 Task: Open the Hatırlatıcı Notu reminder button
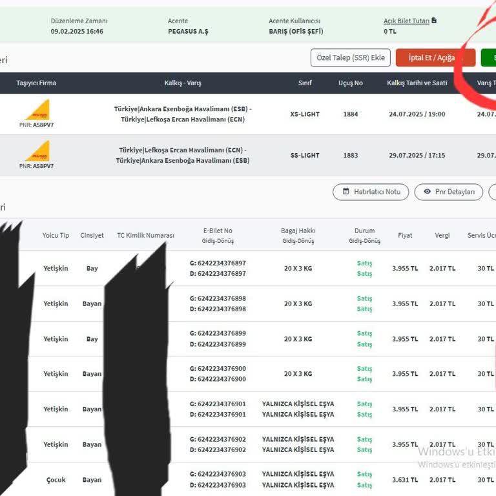[371, 192]
